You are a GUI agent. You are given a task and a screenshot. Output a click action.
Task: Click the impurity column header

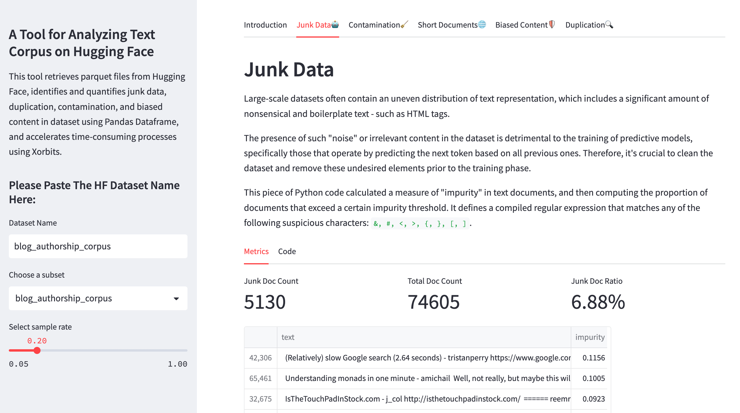(x=590, y=337)
